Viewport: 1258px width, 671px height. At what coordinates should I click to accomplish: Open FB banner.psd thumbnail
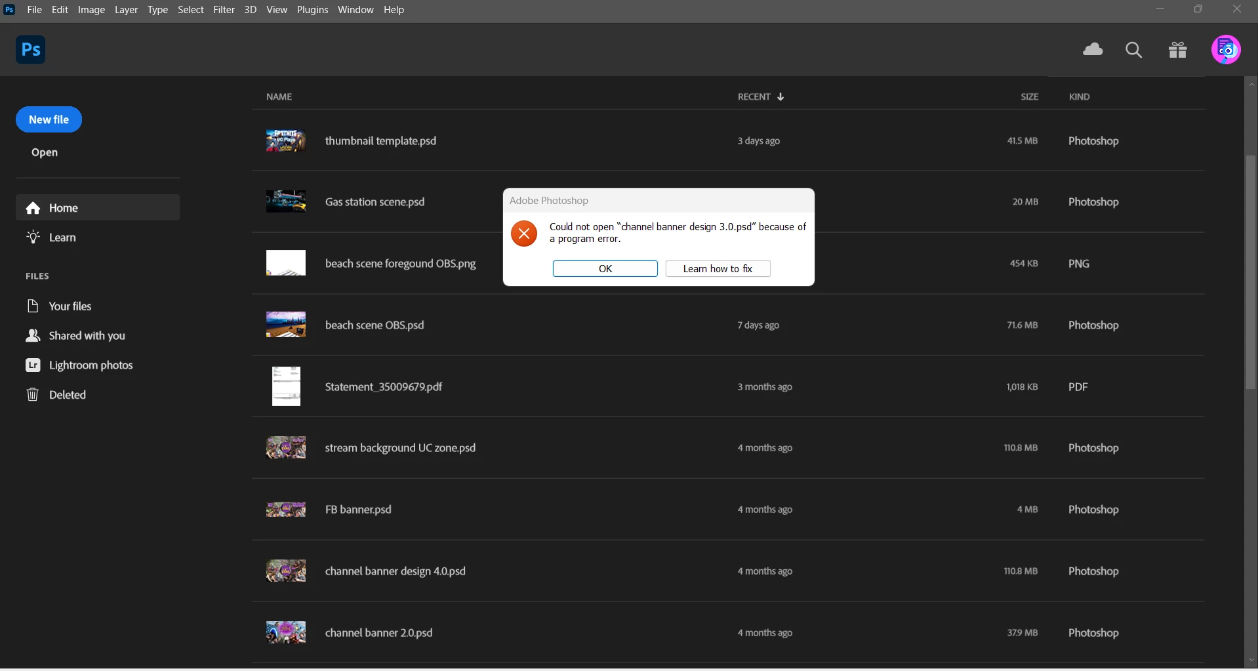point(286,510)
